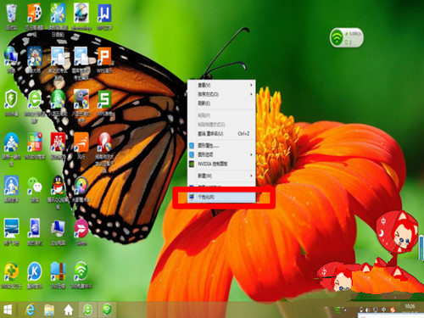Open the 查看(V) context menu entry
The height and width of the screenshot is (318, 424).
pyautogui.click(x=221, y=85)
